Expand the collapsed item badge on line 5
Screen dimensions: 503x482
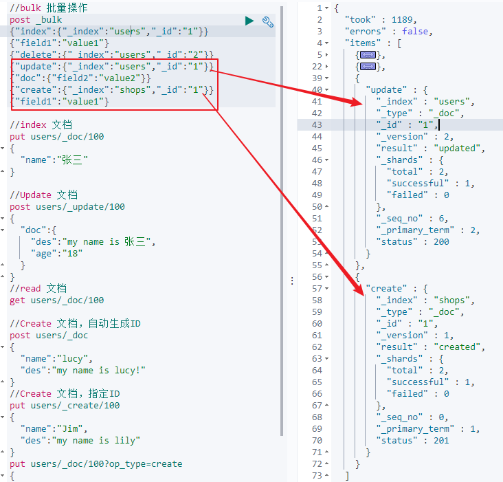[x=368, y=55]
